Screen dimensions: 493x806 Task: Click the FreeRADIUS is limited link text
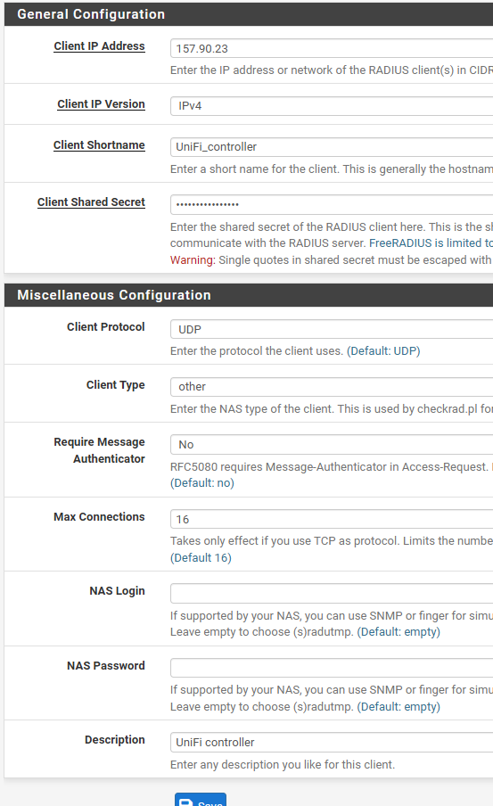point(431,243)
